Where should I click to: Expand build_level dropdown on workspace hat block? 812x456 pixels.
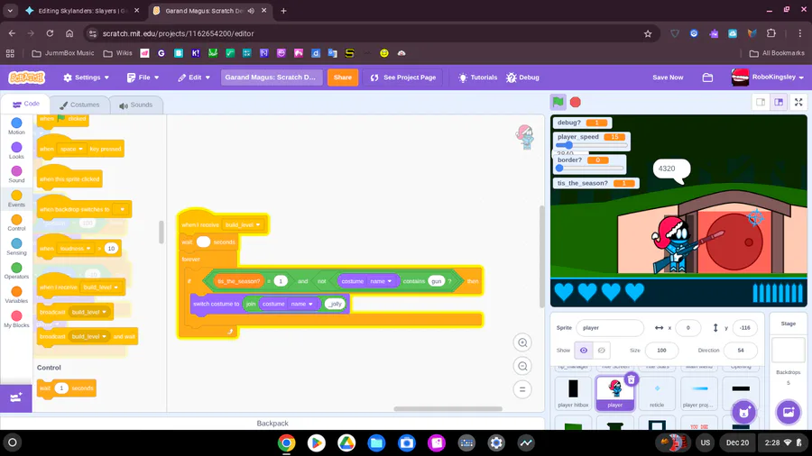pos(243,225)
